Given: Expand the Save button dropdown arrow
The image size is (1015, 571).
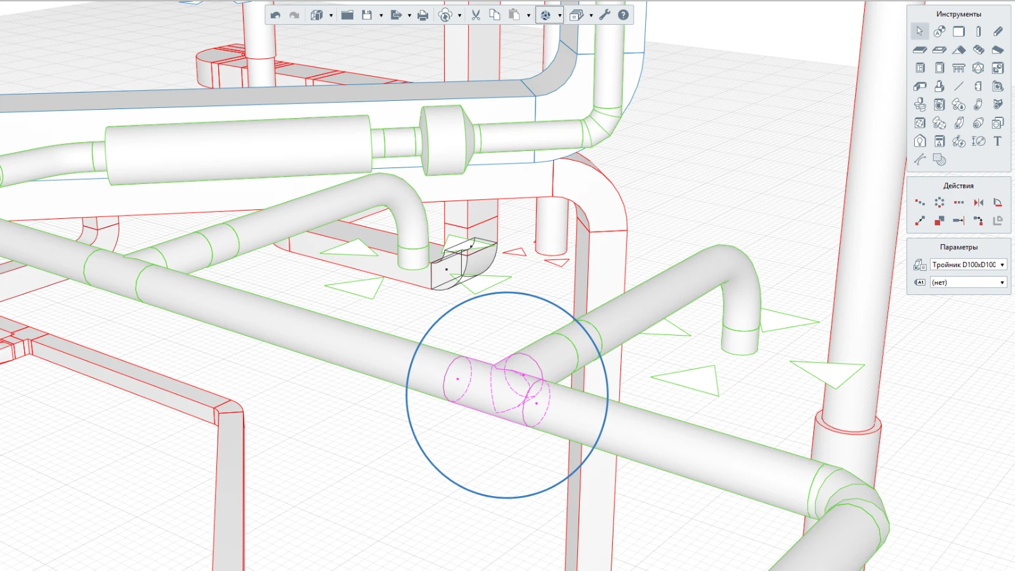Looking at the screenshot, I should point(381,15).
